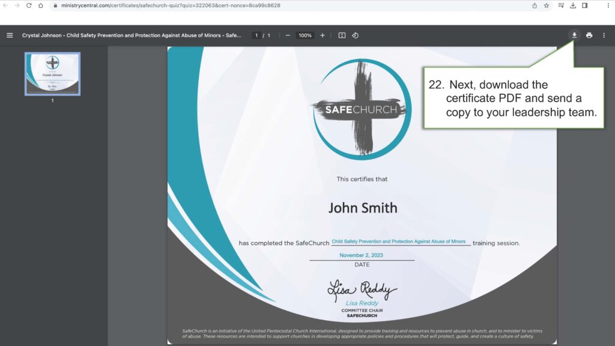This screenshot has height=346, width=615.
Task: Click the Child Safety Prevention course title
Action: (399, 241)
